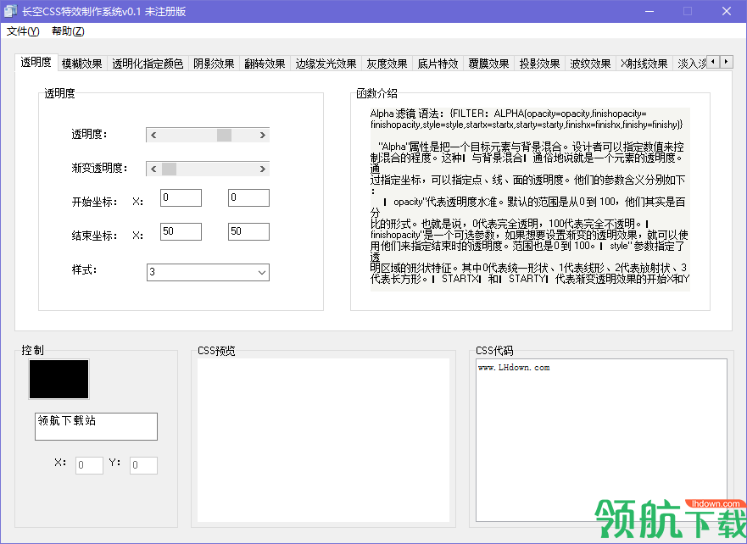This screenshot has height=544, width=747.
Task: Click the 领航下载站 text box
Action: point(96,426)
